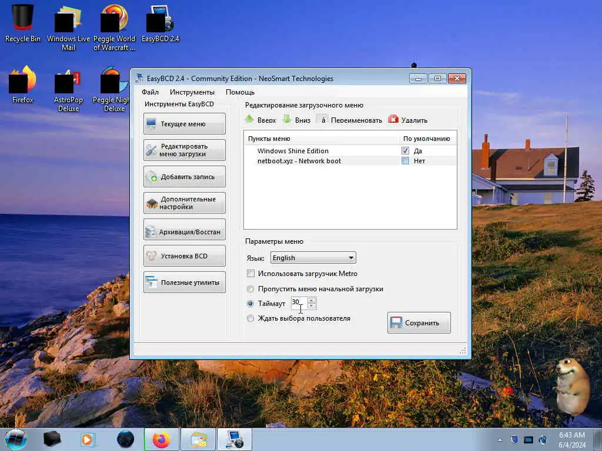The image size is (602, 451).
Task: Select netboot.xyz - Network boot entry
Action: 299,161
